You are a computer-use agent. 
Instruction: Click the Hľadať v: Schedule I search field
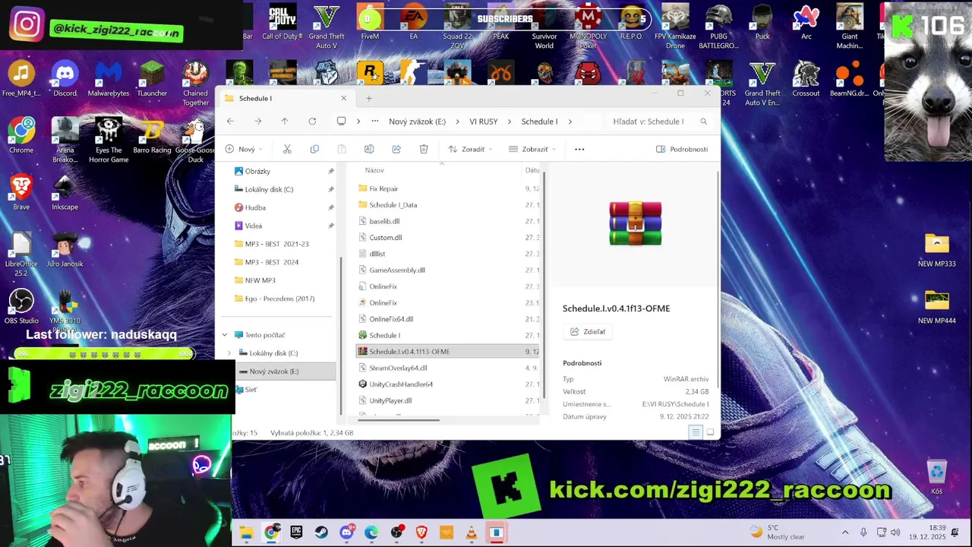(660, 122)
